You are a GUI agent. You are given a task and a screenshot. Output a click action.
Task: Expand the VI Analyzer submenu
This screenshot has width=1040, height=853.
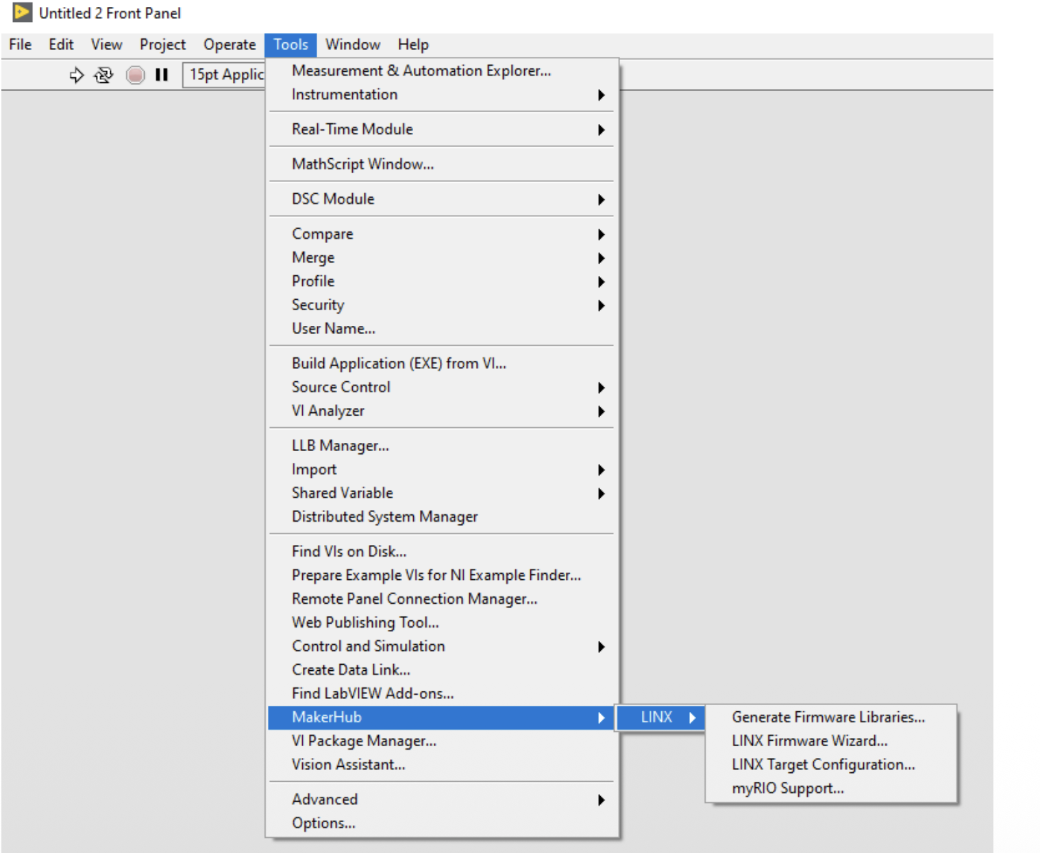(x=442, y=411)
